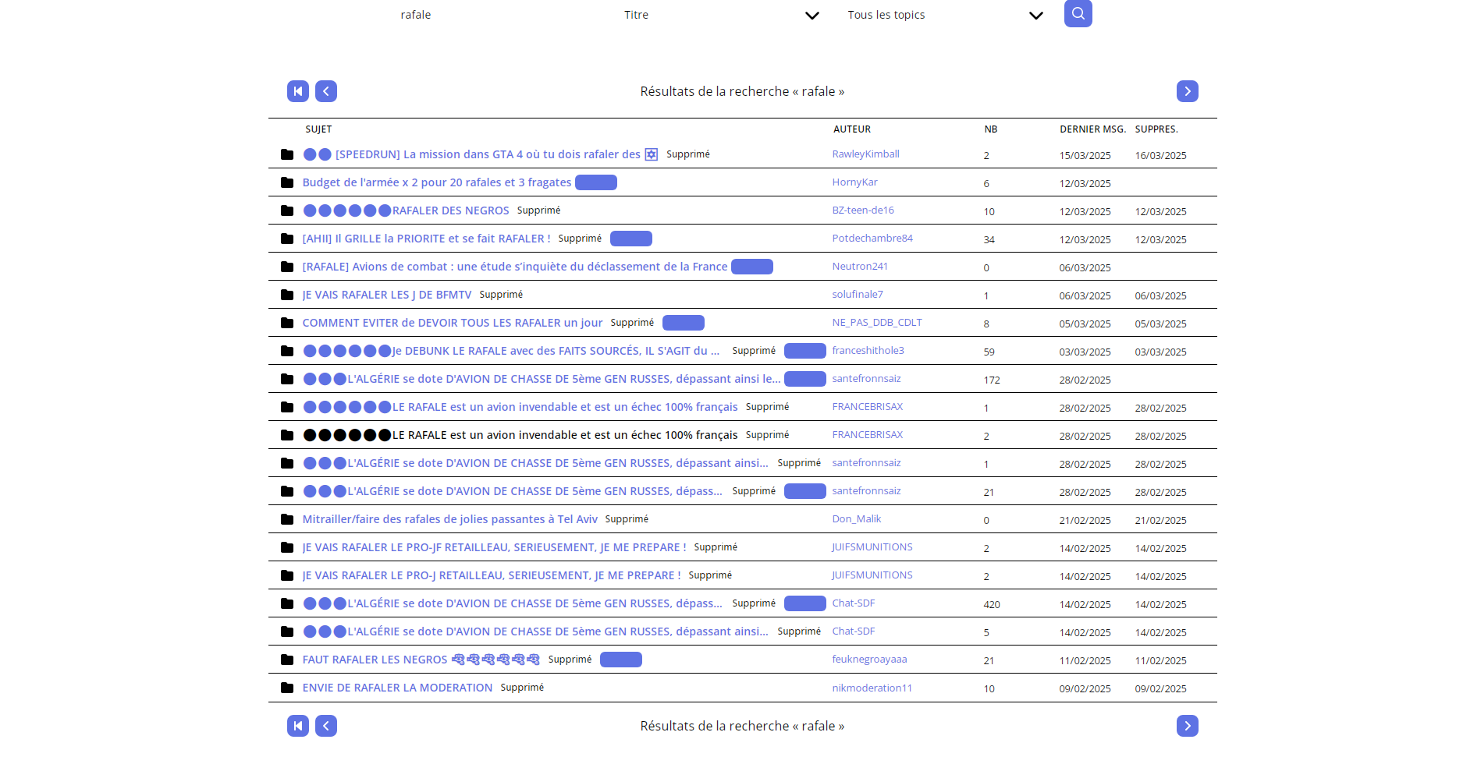Open topic COMMENT EVITER de DEVOIR TOUS LES RAFALER
1481x757 pixels.
pyautogui.click(x=453, y=323)
